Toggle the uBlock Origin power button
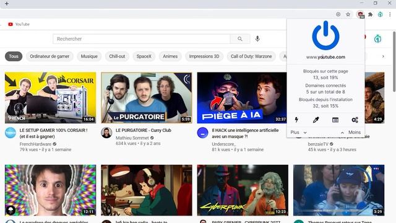 tap(325, 35)
